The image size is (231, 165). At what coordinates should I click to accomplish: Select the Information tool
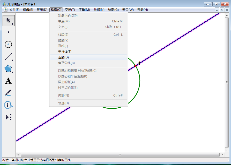point(8,105)
